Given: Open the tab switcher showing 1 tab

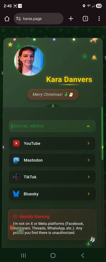Looking at the screenshot, I should 85,19.
